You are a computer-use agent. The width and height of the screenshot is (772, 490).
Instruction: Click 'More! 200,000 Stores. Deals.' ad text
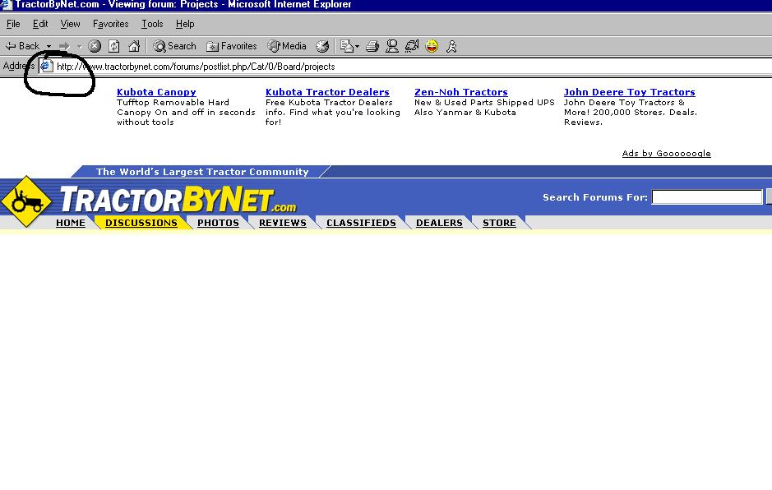(631, 113)
